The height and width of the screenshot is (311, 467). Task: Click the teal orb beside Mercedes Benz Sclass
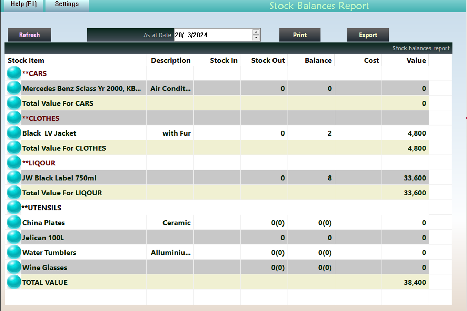tap(14, 88)
